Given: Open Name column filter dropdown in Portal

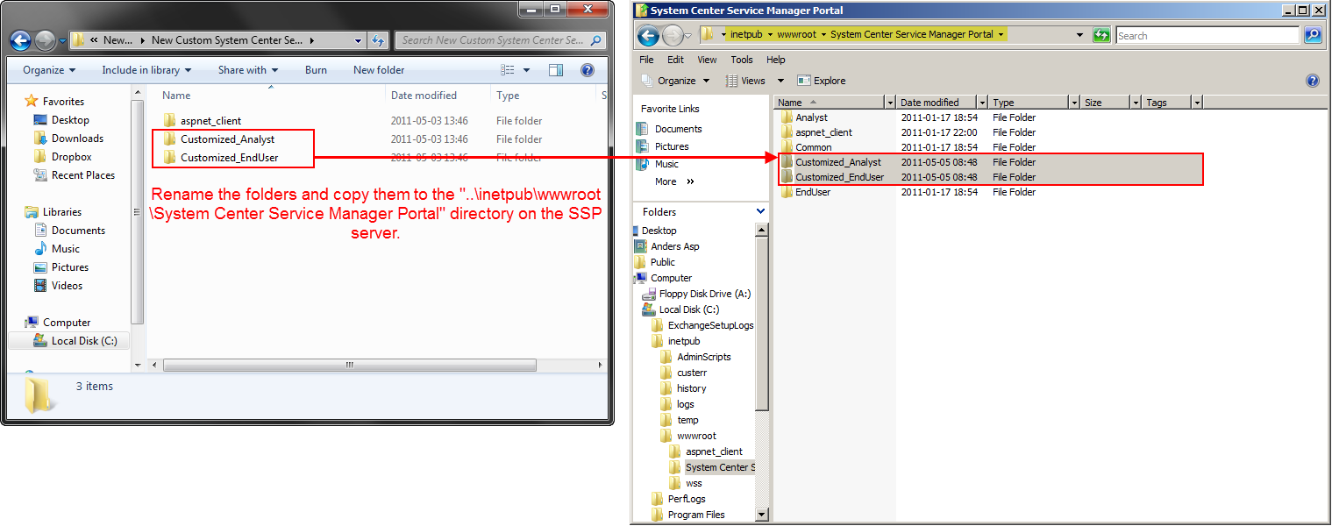Looking at the screenshot, I should coord(890,103).
